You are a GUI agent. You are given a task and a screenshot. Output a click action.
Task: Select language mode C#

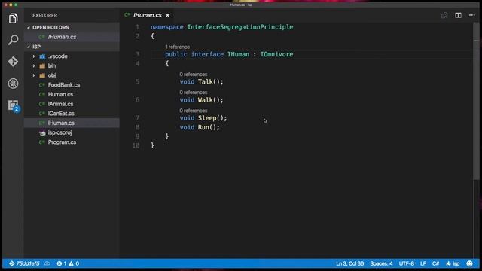coord(435,263)
